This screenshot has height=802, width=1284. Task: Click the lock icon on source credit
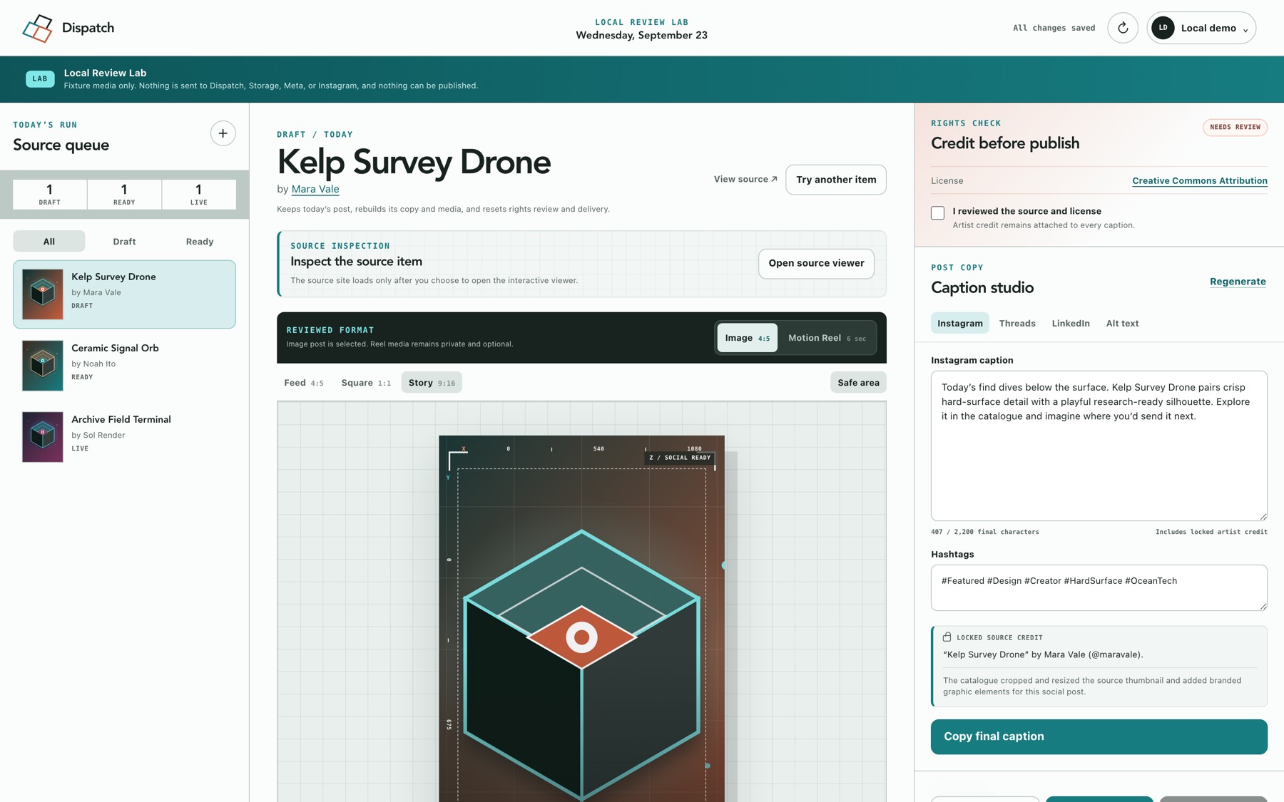point(947,637)
